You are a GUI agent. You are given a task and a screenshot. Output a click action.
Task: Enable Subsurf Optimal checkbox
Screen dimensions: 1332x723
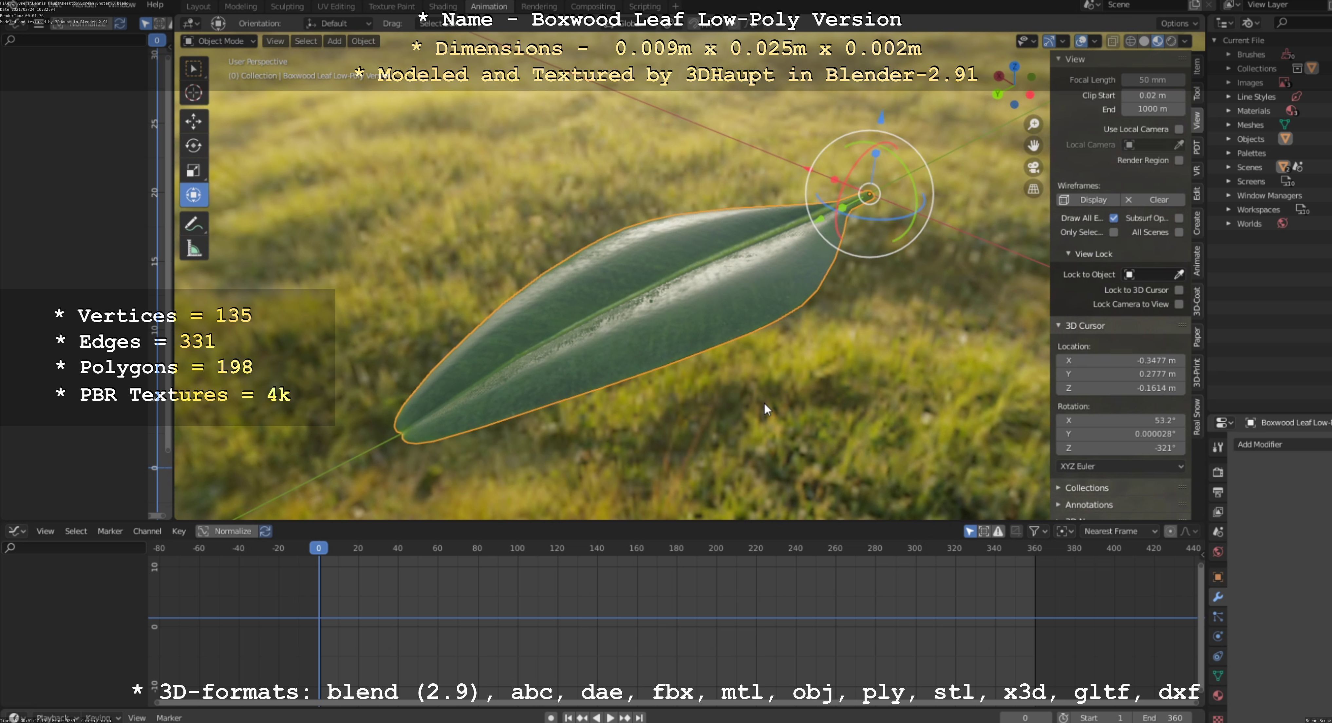click(x=1179, y=218)
